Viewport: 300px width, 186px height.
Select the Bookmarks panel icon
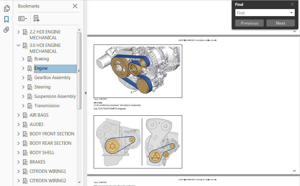(6, 19)
